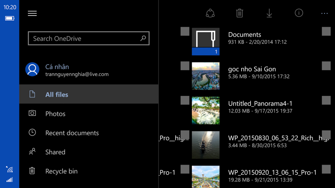This screenshot has height=188, width=335.
Task: Open Photos section in sidebar
Action: 55,114
